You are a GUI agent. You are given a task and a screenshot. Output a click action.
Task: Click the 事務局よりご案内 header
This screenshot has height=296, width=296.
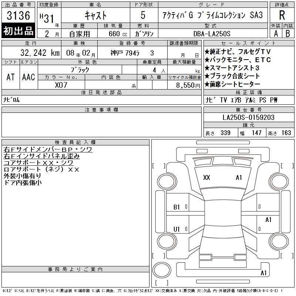pyautogui.click(x=75, y=269)
